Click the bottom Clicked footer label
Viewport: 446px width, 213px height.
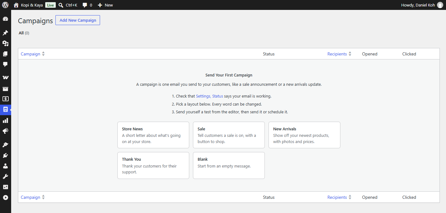click(x=409, y=197)
